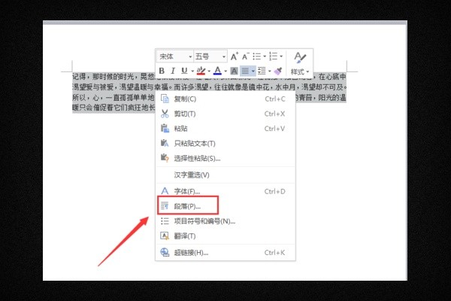Click the translate icon beside 翻译
Image resolution: width=451 pixels, height=301 pixels.
(x=165, y=236)
